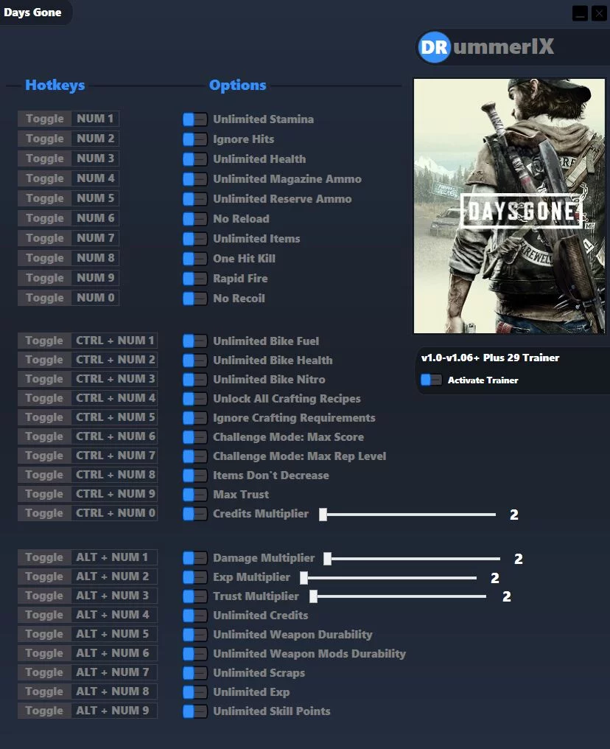Click the NUM 9 hotkey field
The height and width of the screenshot is (749, 610).
click(x=95, y=278)
